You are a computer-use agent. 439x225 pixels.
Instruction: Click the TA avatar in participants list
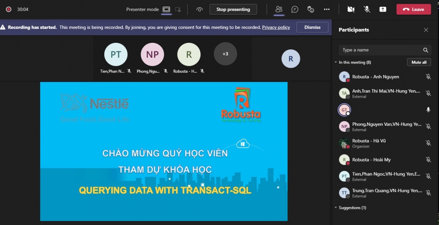(344, 93)
